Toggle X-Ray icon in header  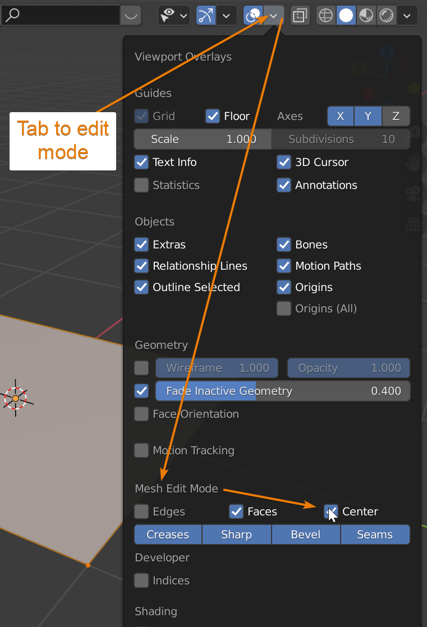pyautogui.click(x=300, y=16)
